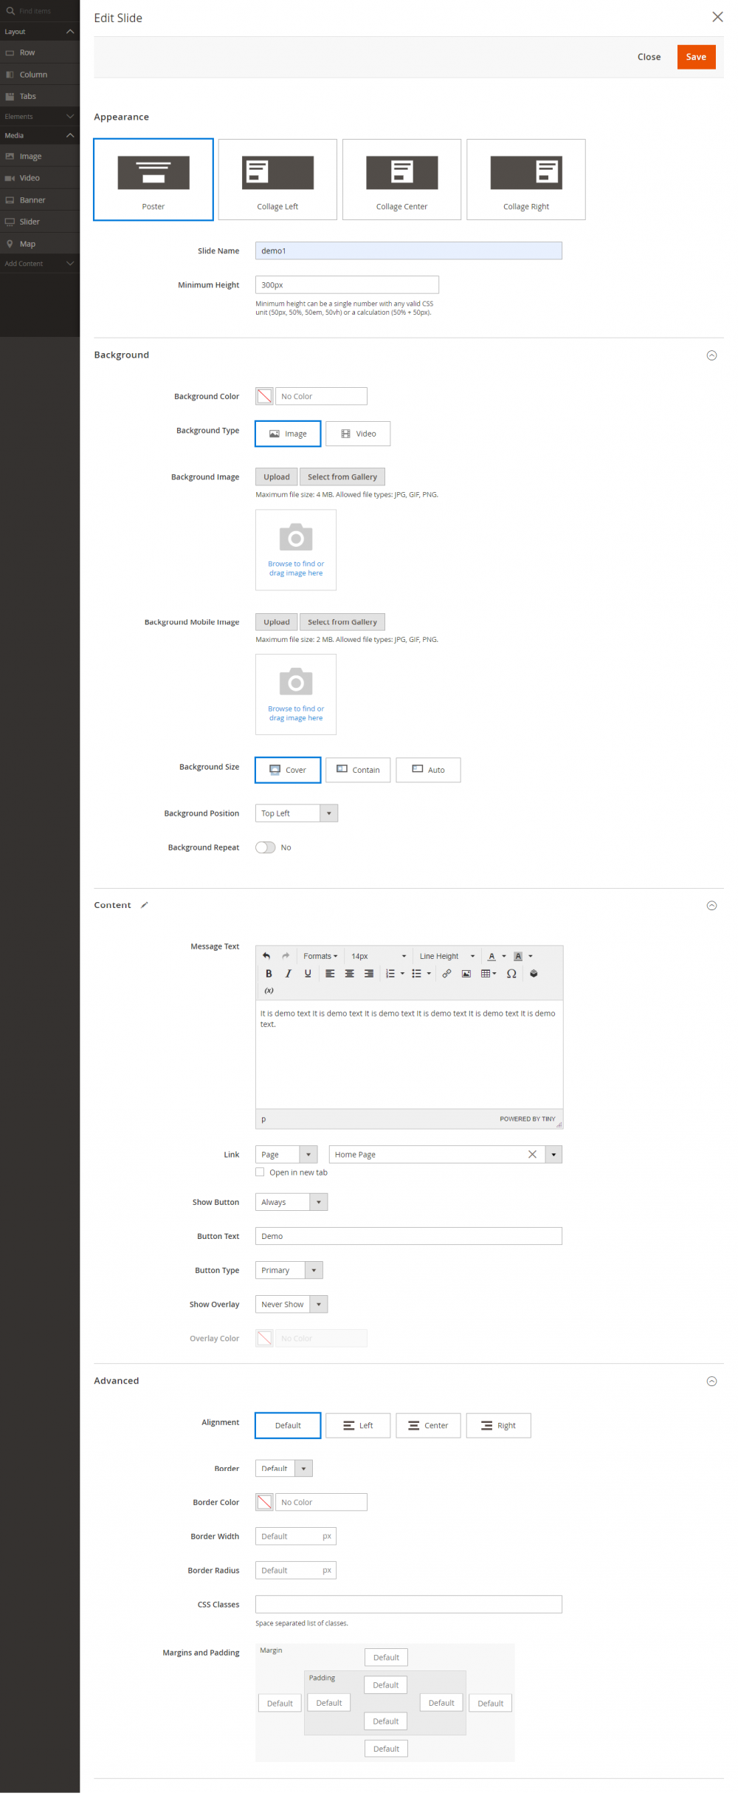This screenshot has height=1796, width=738.
Task: Open the Show Overlay dropdown
Action: pos(292,1303)
